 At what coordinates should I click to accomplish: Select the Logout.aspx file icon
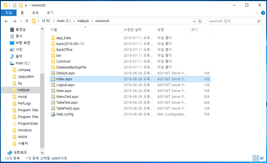click(x=53, y=85)
